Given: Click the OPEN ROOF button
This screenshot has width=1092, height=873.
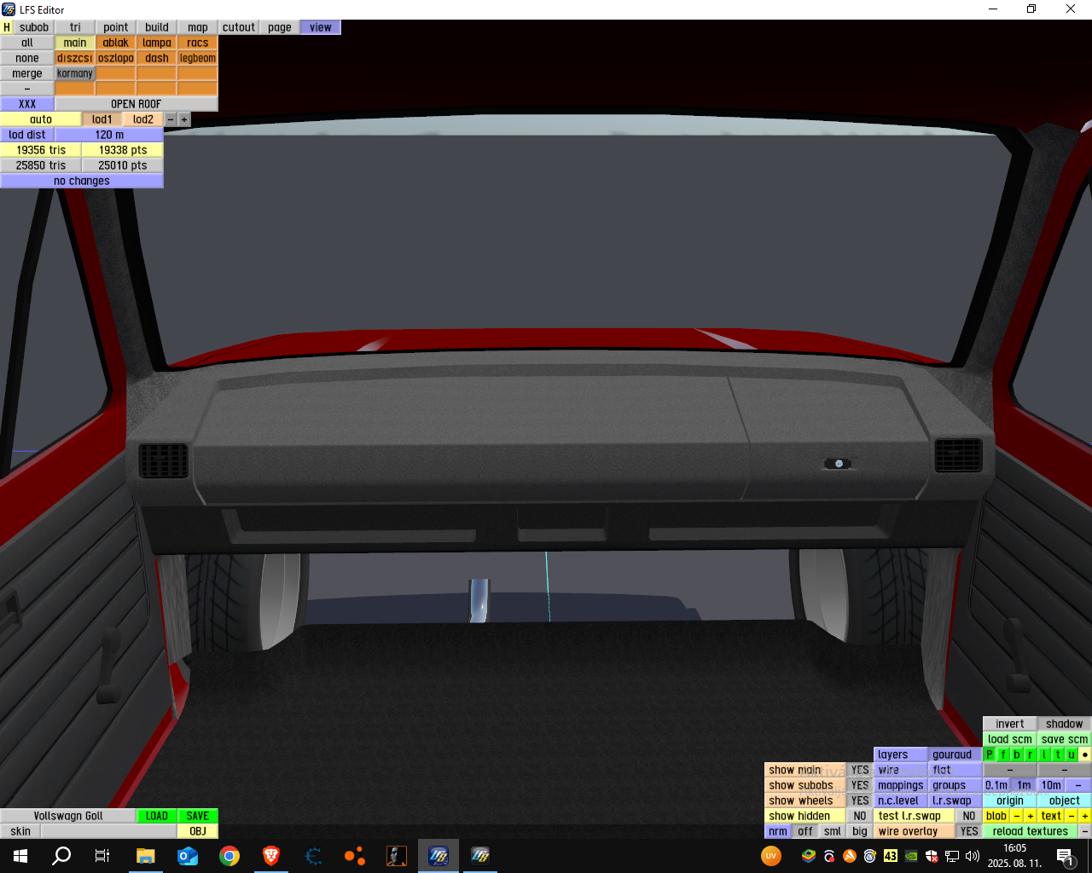Looking at the screenshot, I should [136, 104].
